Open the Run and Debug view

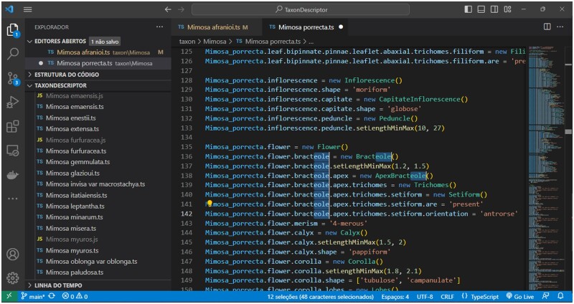pos(13,102)
